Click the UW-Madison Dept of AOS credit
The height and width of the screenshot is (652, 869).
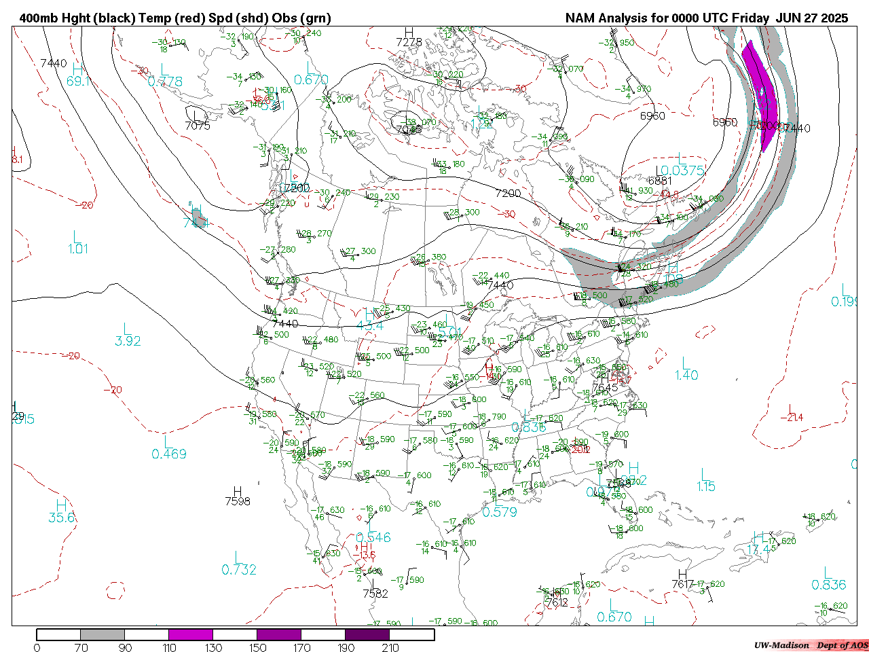tap(811, 645)
